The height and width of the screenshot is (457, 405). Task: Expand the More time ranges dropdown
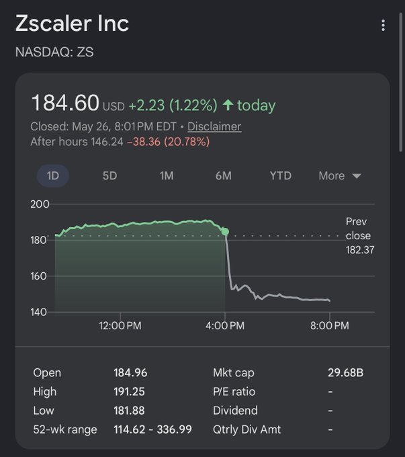coord(340,176)
